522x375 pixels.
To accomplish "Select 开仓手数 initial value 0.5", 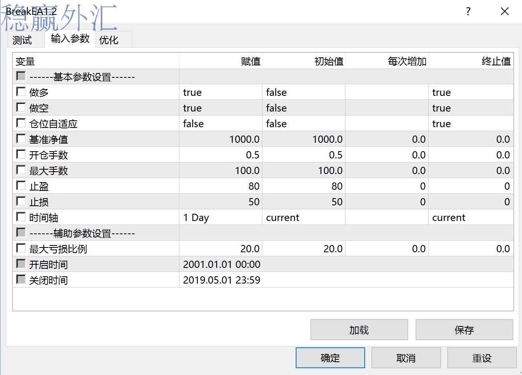I will [304, 155].
